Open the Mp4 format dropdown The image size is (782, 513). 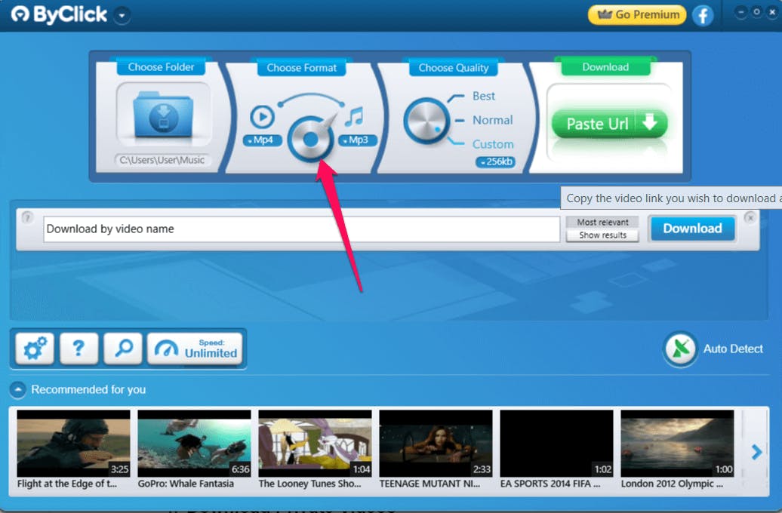pos(262,140)
